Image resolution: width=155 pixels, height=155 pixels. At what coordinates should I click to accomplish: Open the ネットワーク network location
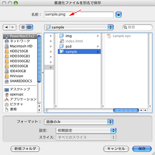click(20, 41)
